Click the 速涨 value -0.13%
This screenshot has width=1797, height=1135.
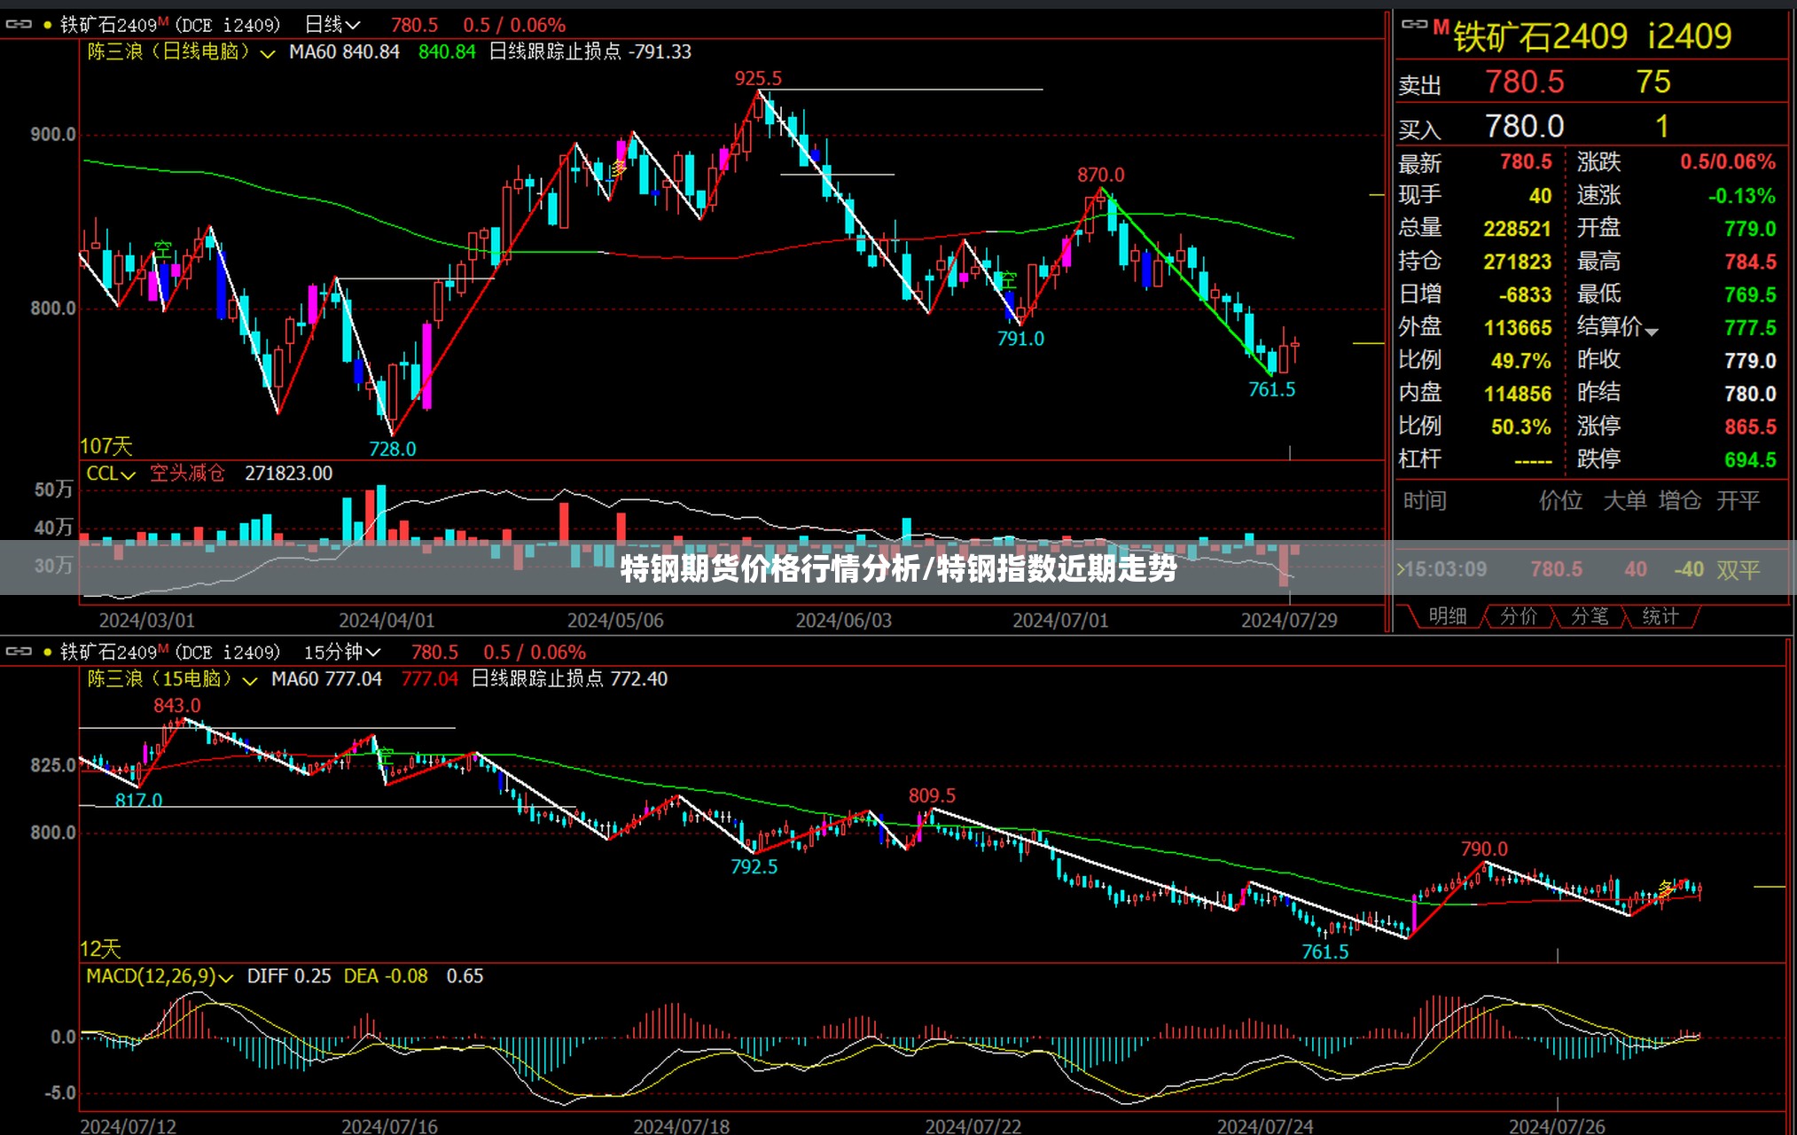pyautogui.click(x=1742, y=196)
